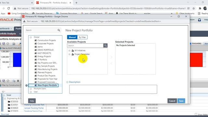Click the portfolio search magnifier icon

pyautogui.click(x=59, y=30)
